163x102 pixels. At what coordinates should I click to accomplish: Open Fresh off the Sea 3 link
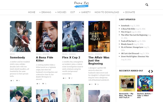pyautogui.click(x=128, y=41)
